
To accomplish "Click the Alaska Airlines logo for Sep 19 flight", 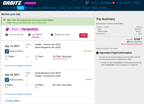I will pos(7,80).
